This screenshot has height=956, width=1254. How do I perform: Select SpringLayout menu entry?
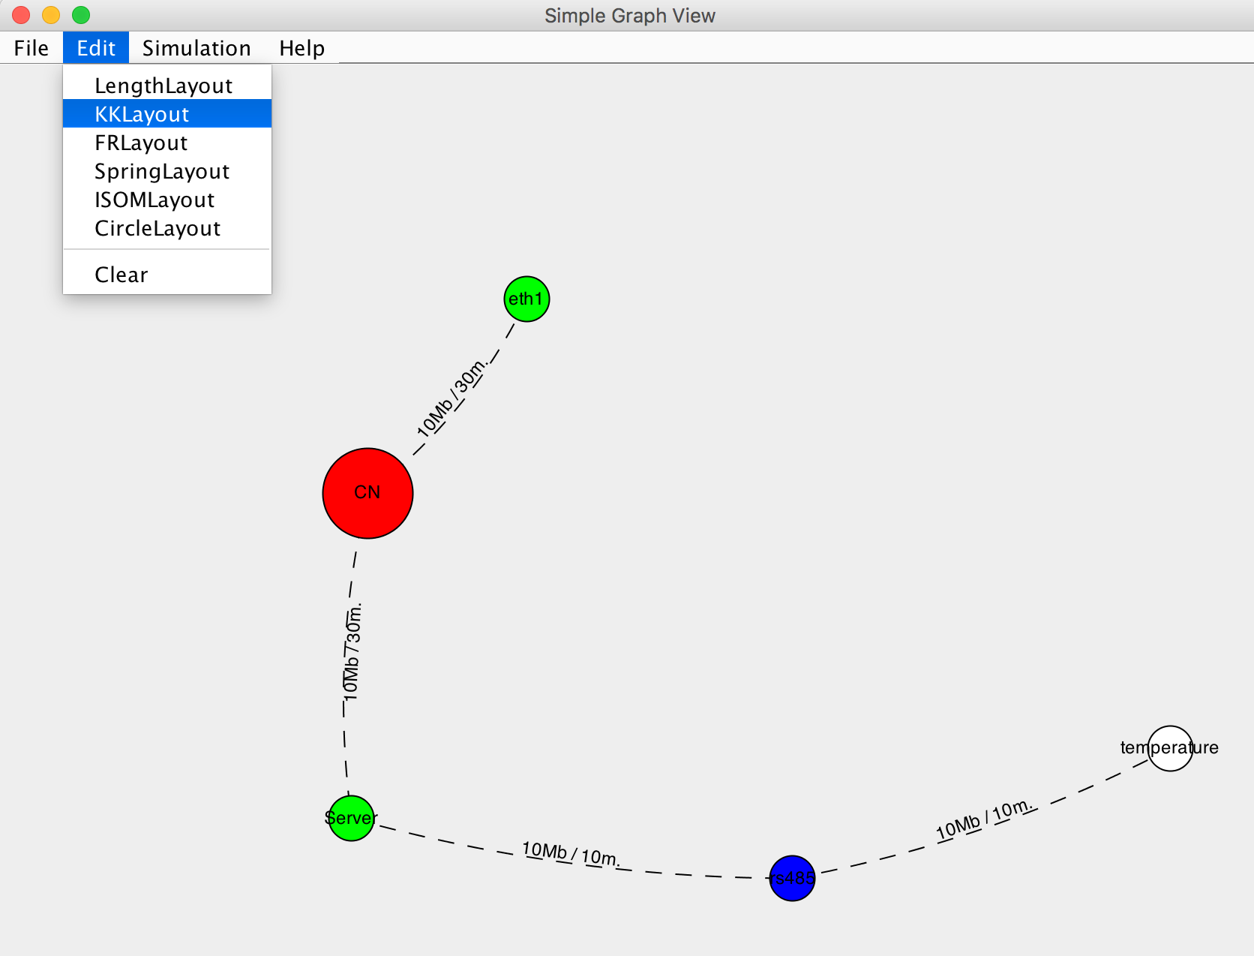tap(162, 171)
